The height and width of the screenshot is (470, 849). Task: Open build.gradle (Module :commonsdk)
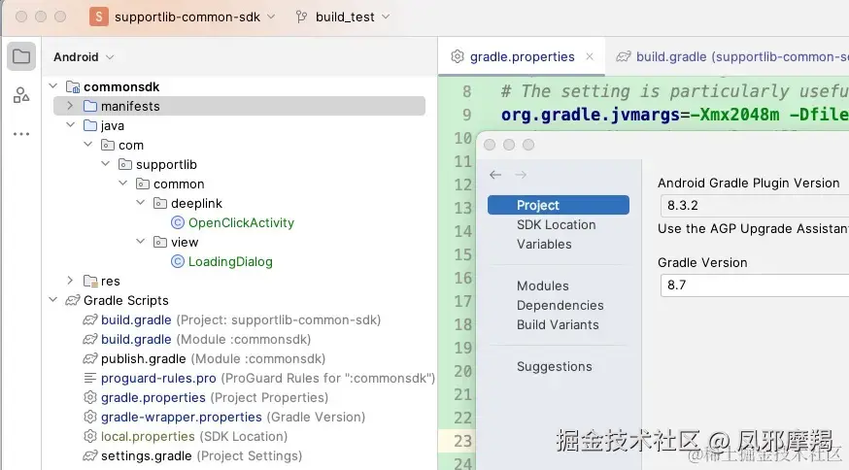point(206,340)
